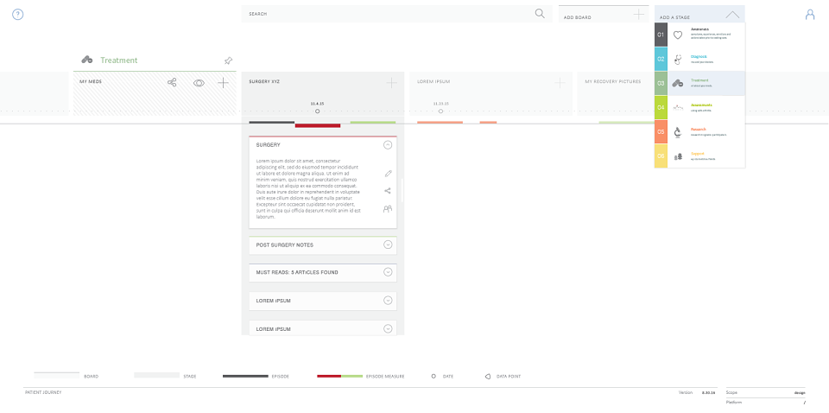Collapse the Add a Stage dropdown
The image size is (829, 413).
tap(732, 15)
